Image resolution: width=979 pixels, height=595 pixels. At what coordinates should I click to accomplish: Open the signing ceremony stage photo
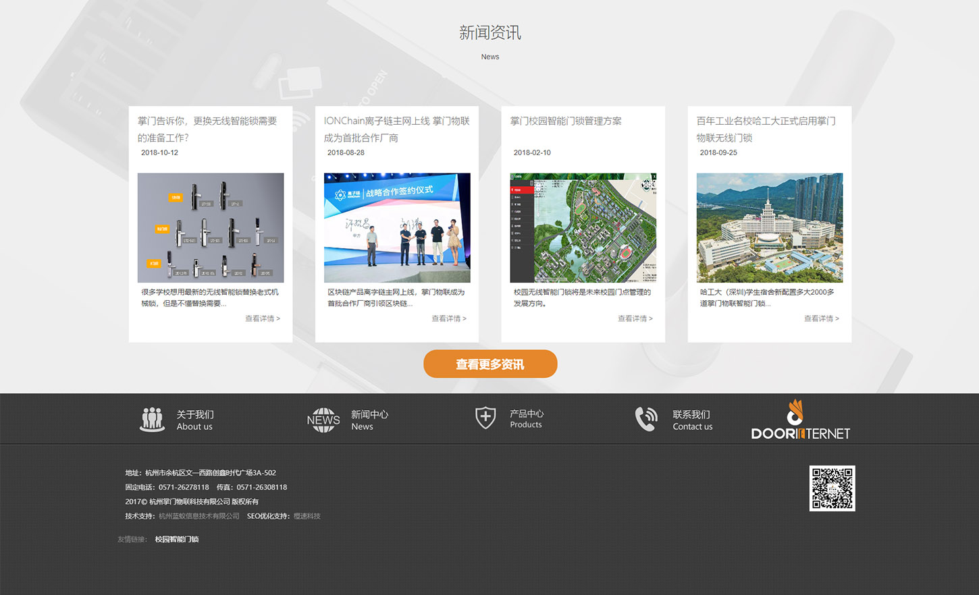[x=397, y=228]
